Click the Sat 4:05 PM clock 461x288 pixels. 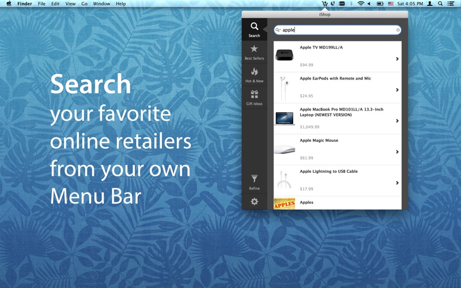point(410,3)
